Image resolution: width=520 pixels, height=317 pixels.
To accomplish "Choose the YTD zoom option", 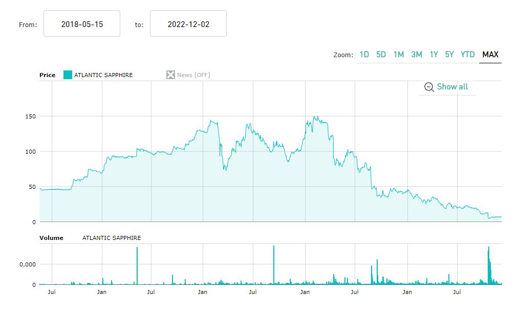I will pyautogui.click(x=468, y=55).
